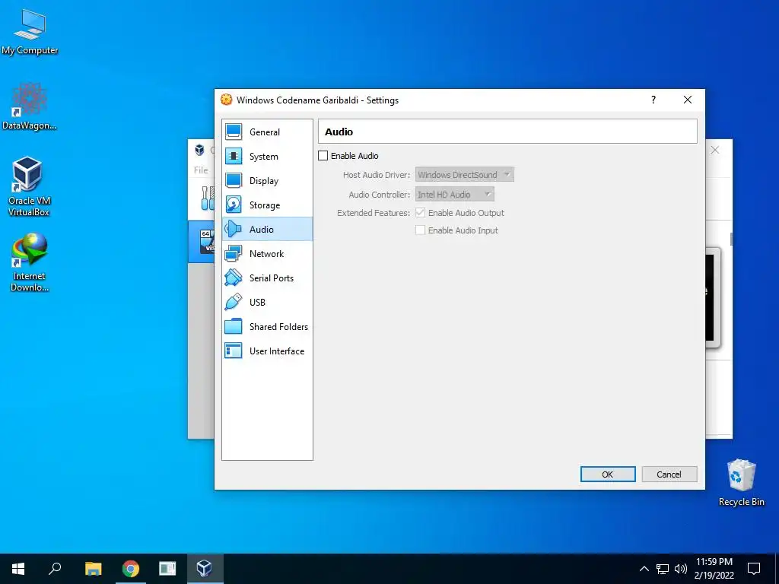Open File Explorer from taskbar
Viewport: 779px width, 584px height.
93,569
